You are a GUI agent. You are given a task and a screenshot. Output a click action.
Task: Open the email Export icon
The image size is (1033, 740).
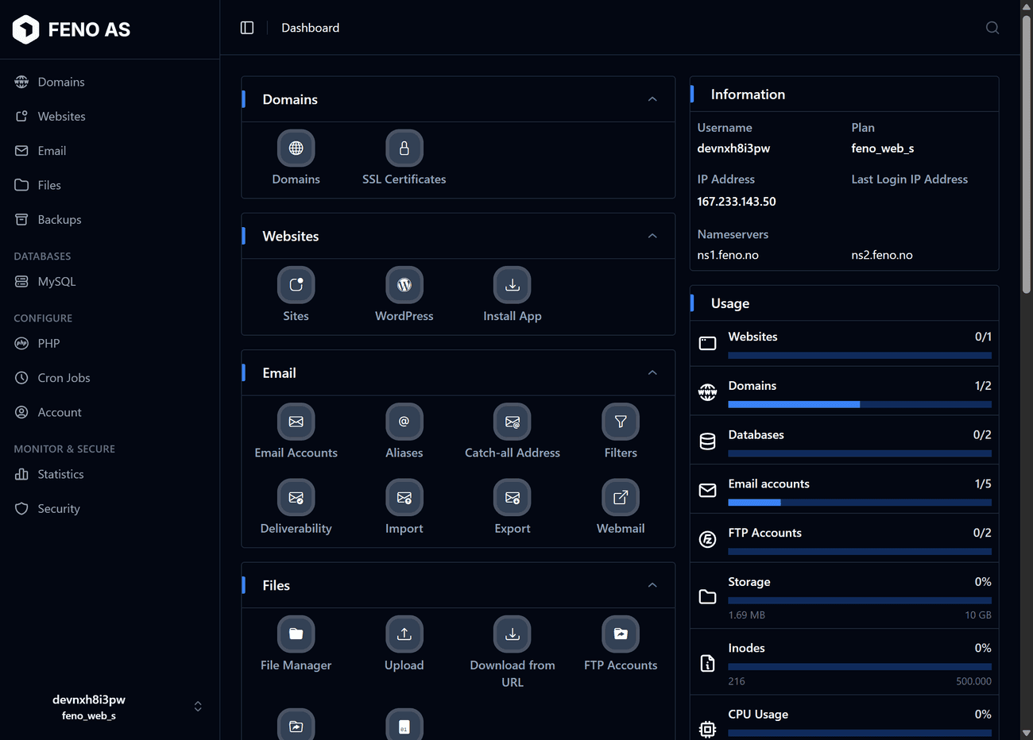pyautogui.click(x=512, y=498)
